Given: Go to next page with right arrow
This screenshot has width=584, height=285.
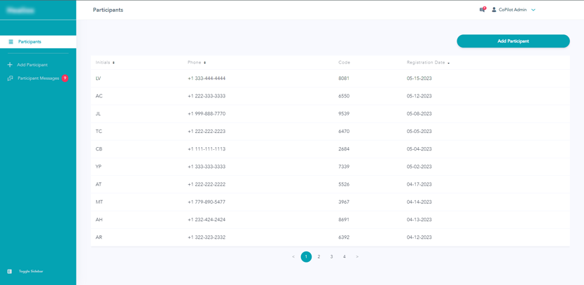Looking at the screenshot, I should [357, 257].
